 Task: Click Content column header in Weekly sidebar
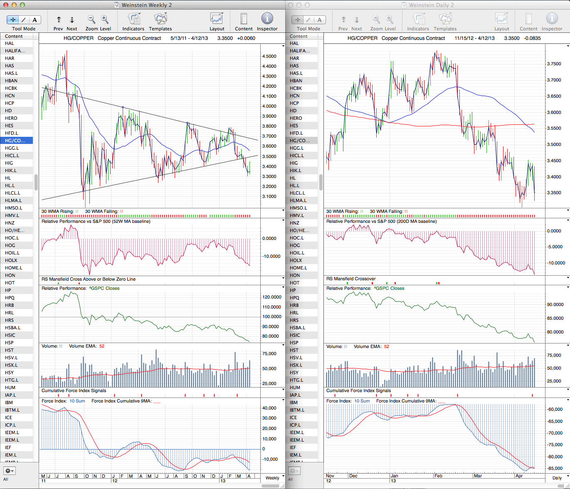(14, 36)
